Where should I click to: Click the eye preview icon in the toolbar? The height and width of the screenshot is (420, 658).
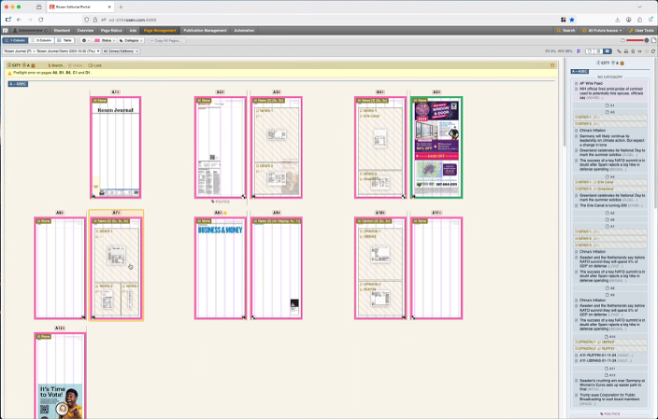point(639,51)
